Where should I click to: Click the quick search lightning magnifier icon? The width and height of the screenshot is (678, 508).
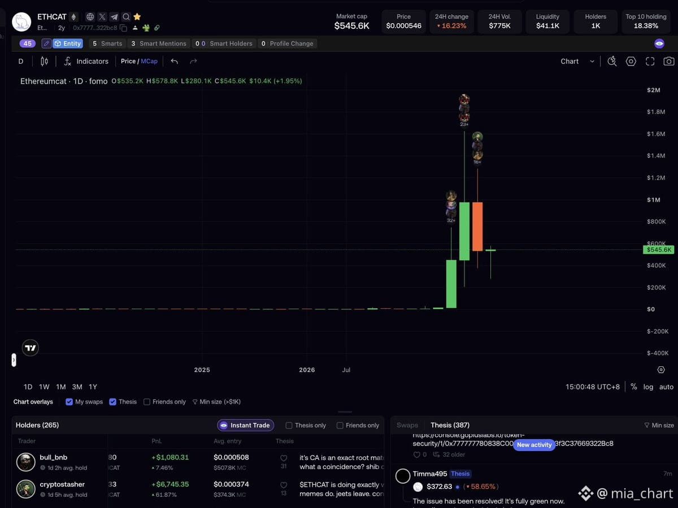click(612, 61)
